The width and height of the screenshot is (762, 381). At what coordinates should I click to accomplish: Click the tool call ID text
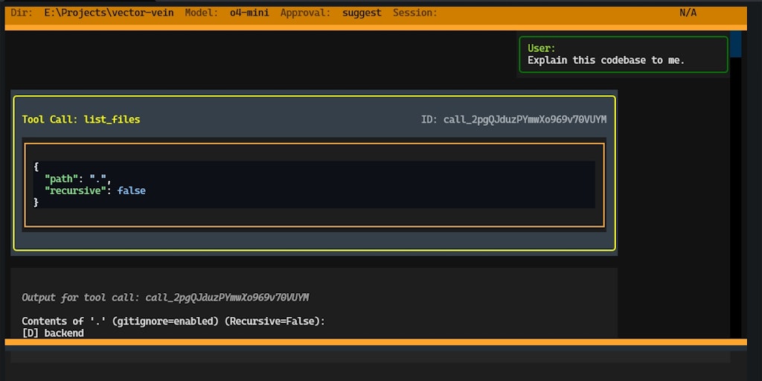point(513,120)
